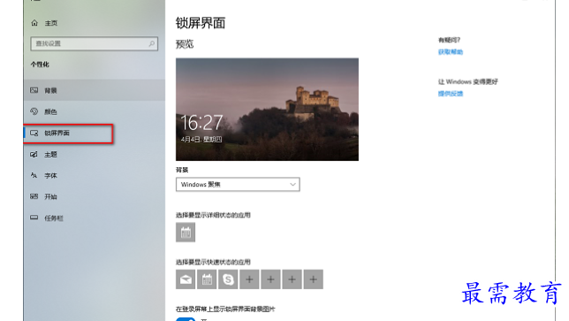Click the 选择要显示快速状态的应用 label

[213, 262]
